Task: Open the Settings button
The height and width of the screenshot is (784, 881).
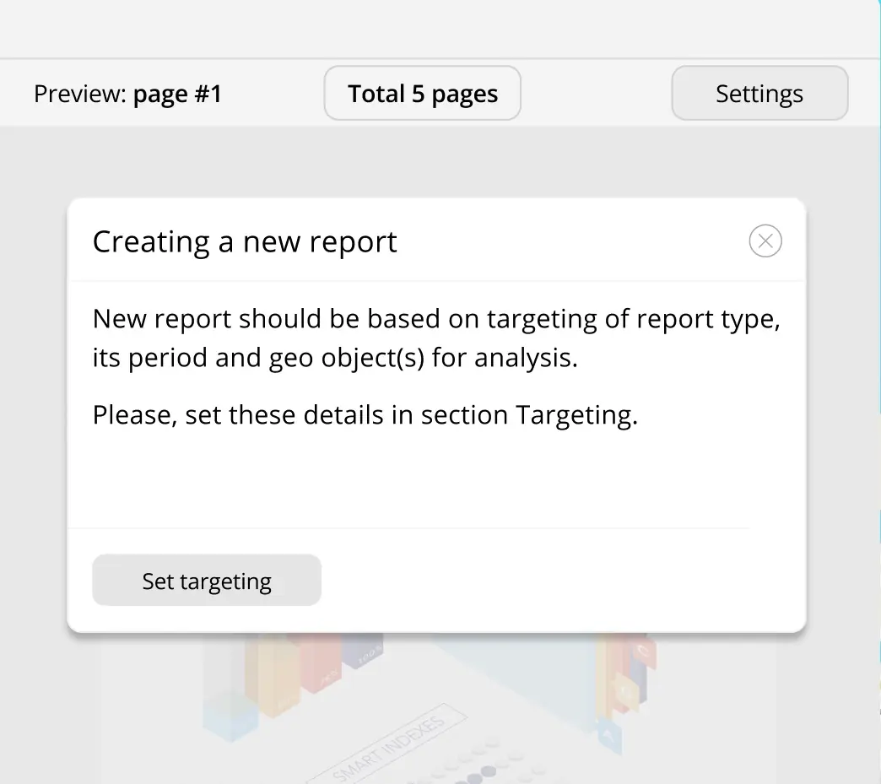Action: pyautogui.click(x=759, y=94)
